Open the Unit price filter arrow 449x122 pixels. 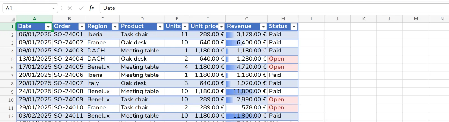pos(221,27)
